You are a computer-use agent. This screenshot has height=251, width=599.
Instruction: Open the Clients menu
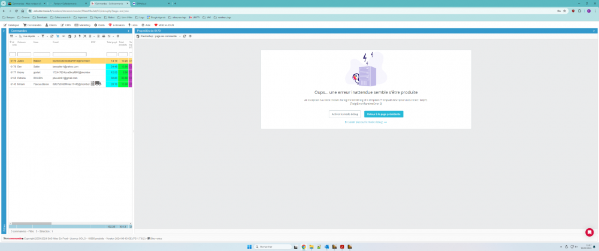(x=51, y=25)
